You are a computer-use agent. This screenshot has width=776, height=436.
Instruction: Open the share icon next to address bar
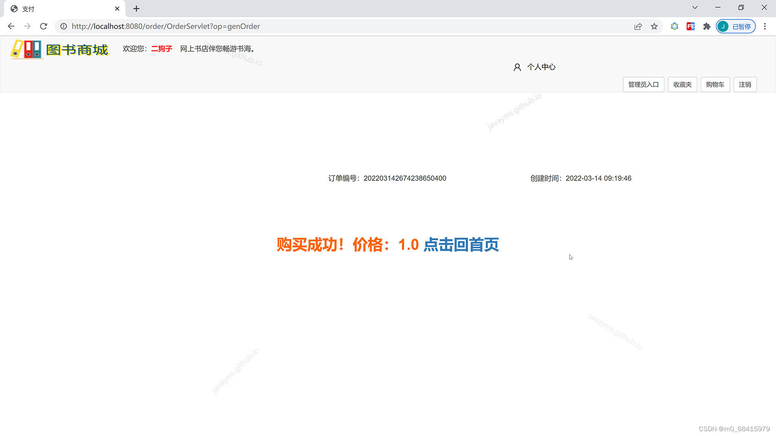tap(638, 26)
